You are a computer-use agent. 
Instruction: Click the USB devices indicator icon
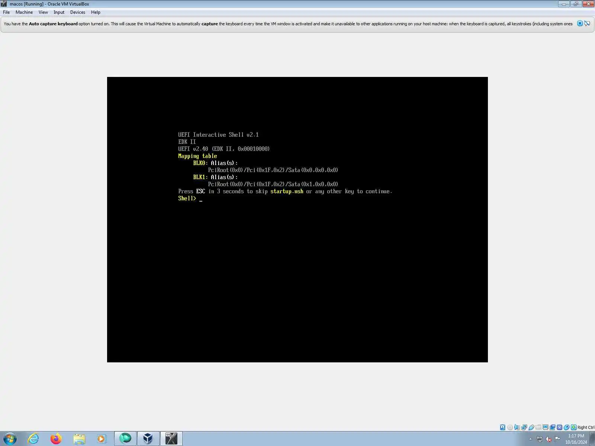pyautogui.click(x=531, y=427)
